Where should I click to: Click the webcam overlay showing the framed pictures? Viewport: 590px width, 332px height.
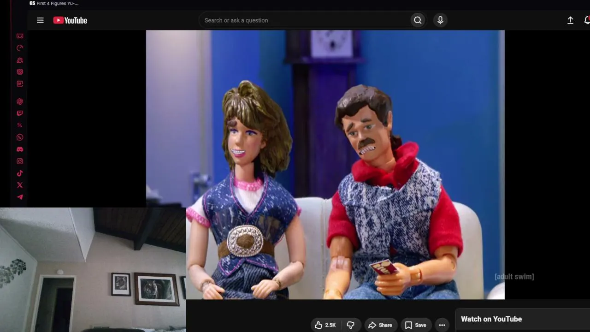(x=93, y=270)
